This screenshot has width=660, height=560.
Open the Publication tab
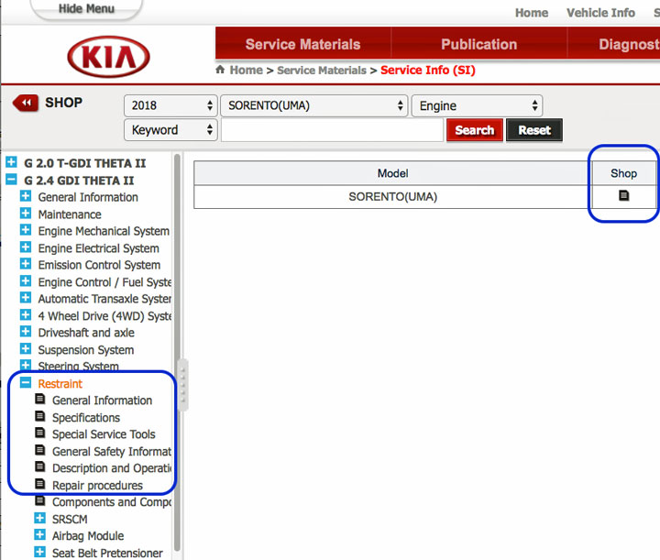click(x=479, y=44)
